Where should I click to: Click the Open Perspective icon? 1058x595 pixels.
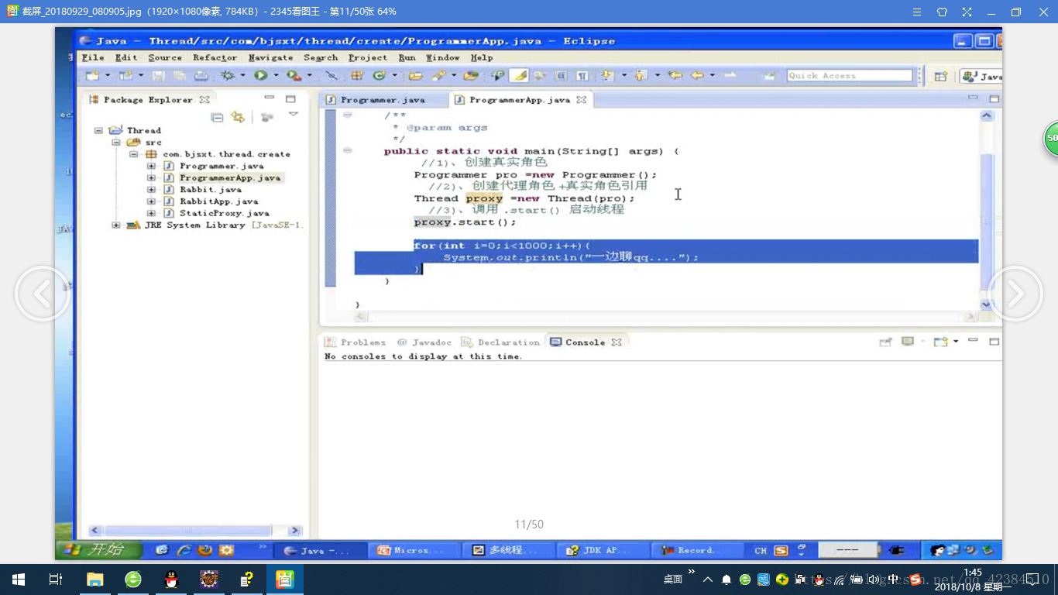(940, 76)
